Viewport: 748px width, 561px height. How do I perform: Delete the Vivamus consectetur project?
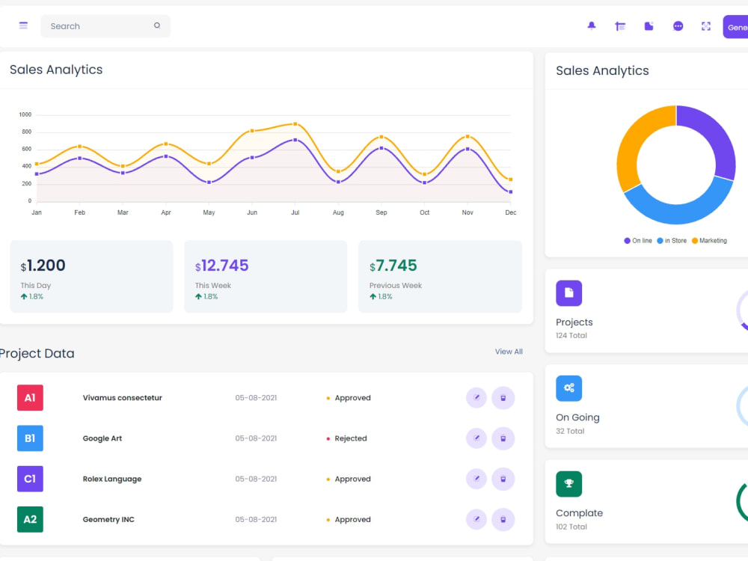(x=503, y=398)
